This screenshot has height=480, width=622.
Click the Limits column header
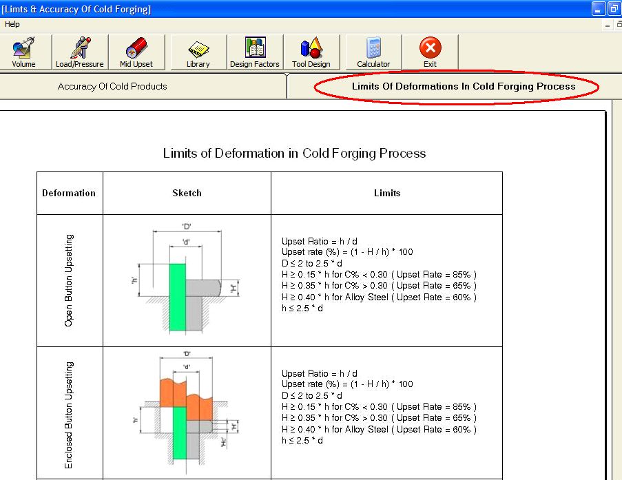pos(386,193)
